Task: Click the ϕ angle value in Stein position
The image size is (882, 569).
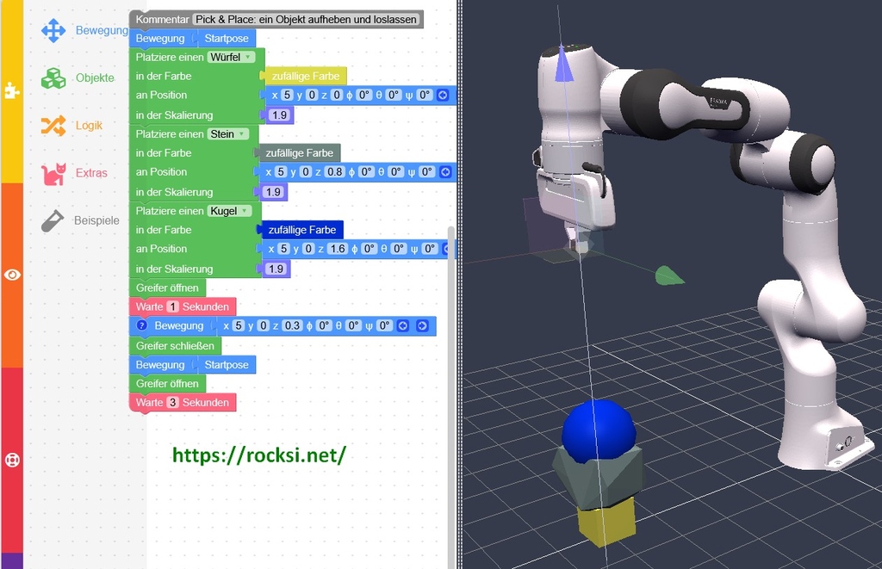Action: (x=366, y=172)
